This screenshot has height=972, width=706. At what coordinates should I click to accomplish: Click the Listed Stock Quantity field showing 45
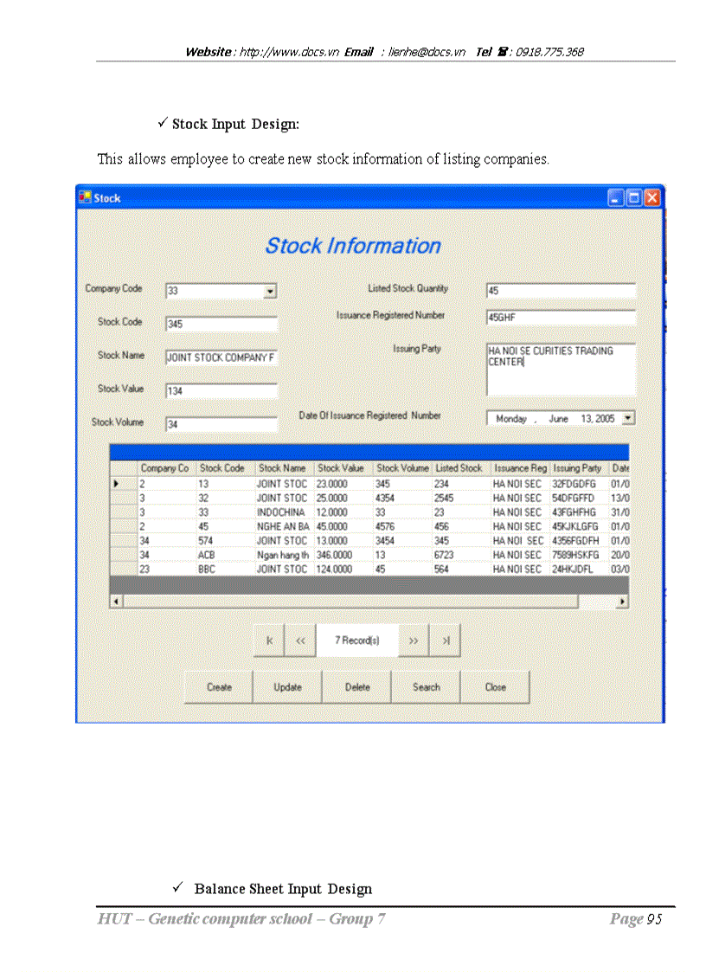[560, 290]
